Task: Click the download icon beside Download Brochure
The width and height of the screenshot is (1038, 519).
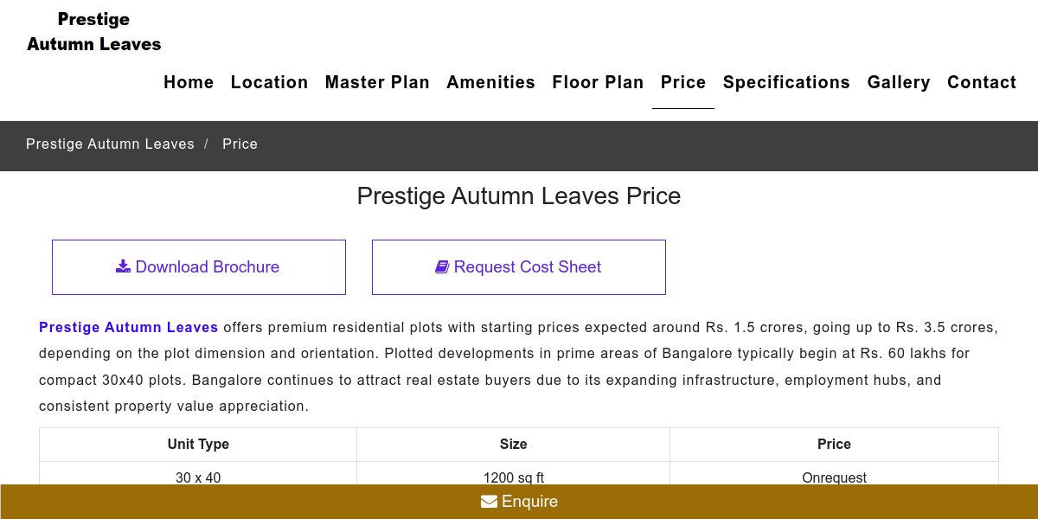Action: tap(123, 266)
